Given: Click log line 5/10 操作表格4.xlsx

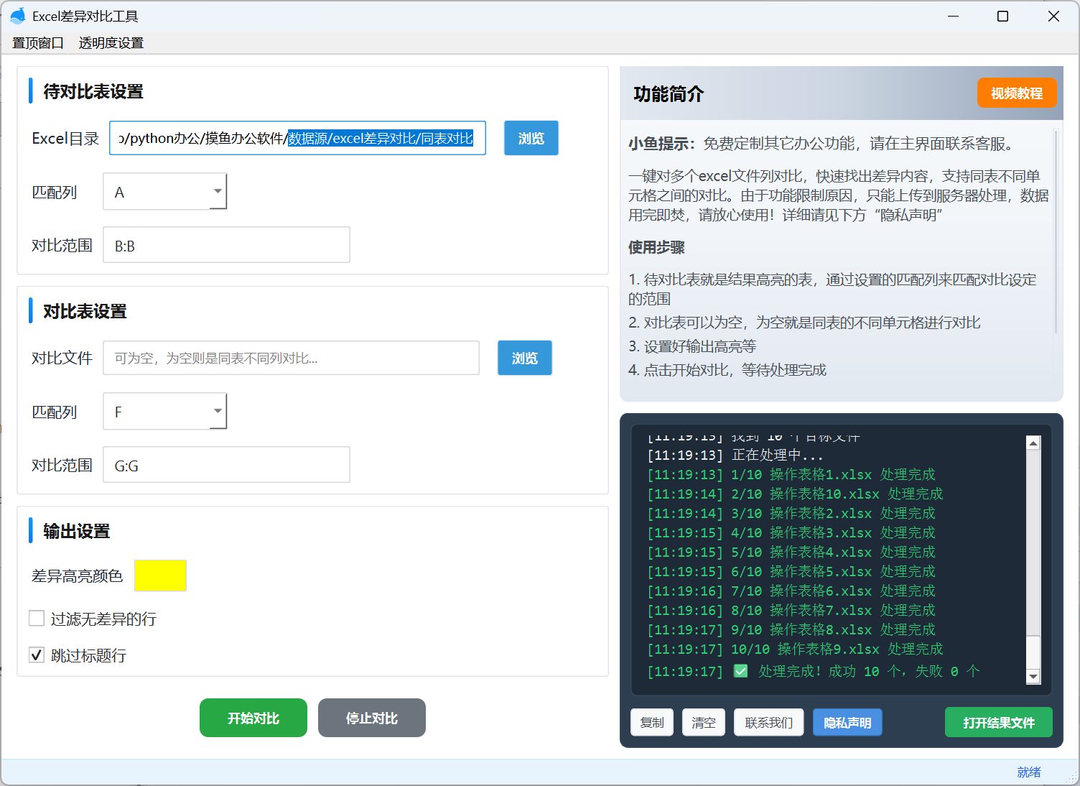Looking at the screenshot, I should coord(791,552).
